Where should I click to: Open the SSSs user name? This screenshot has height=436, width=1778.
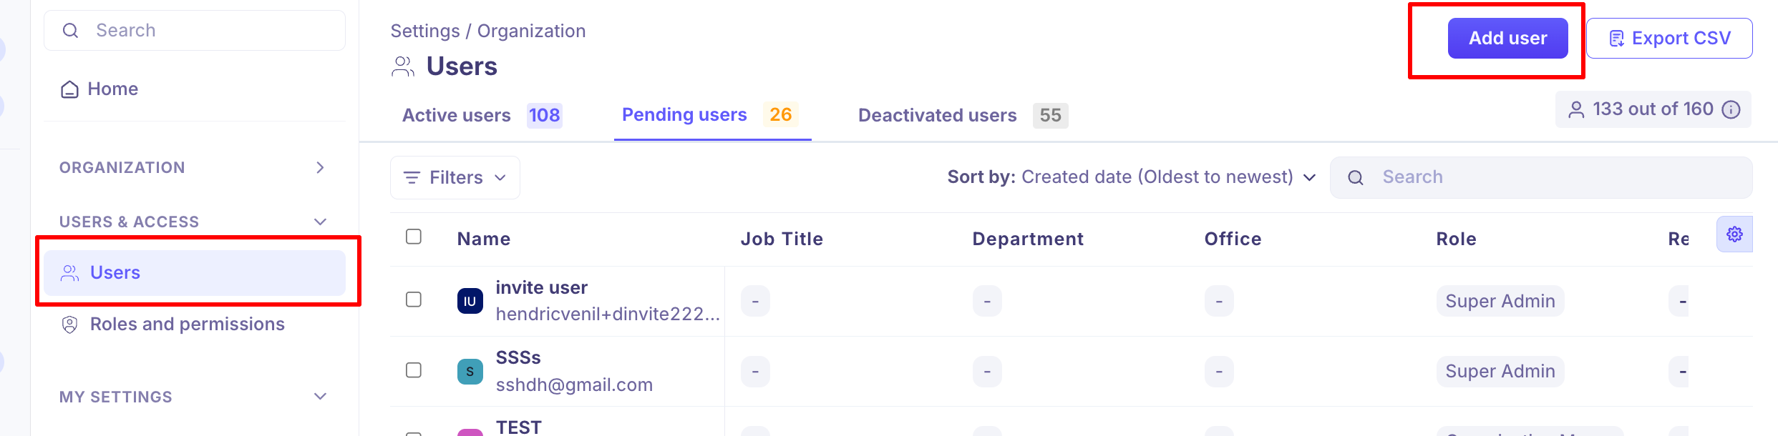518,357
